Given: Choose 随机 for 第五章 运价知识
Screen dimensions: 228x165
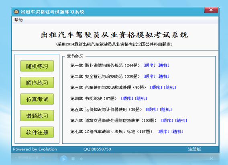Looking at the screenshot, I should point(166,109).
